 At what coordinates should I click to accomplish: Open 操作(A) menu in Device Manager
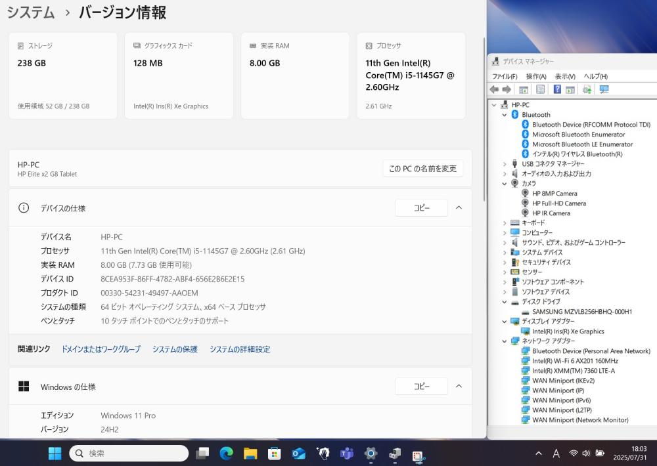pos(536,76)
